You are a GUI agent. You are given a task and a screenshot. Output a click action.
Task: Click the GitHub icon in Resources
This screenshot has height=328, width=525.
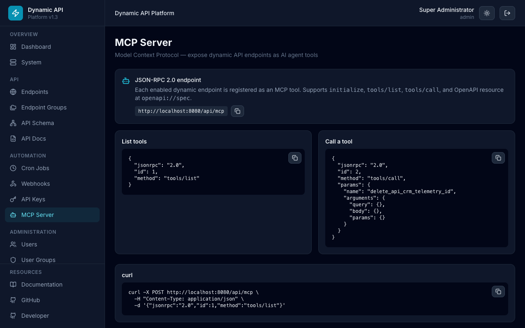[13, 300]
